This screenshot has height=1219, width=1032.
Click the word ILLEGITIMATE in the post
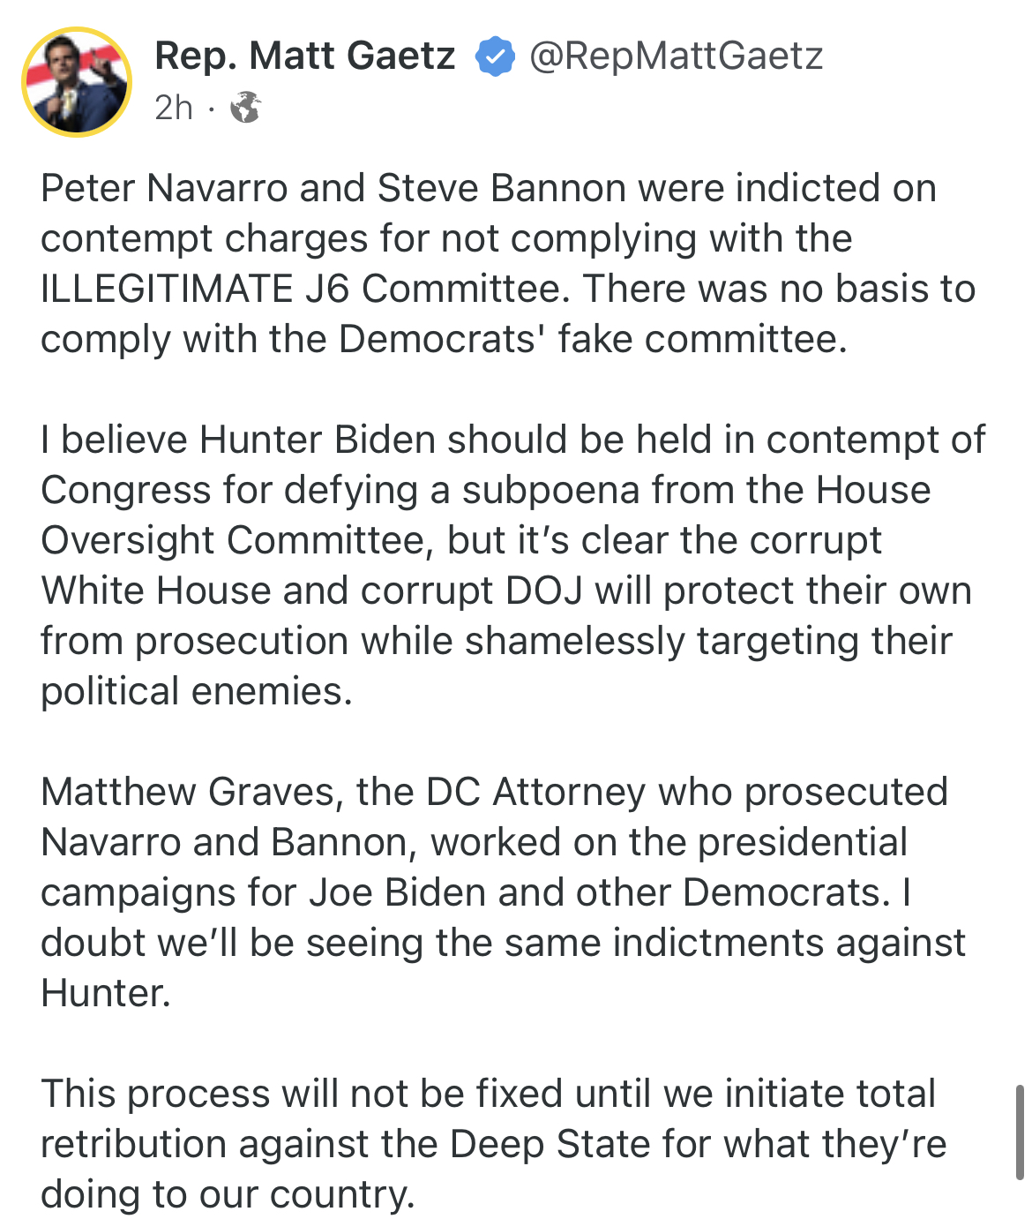167,290
